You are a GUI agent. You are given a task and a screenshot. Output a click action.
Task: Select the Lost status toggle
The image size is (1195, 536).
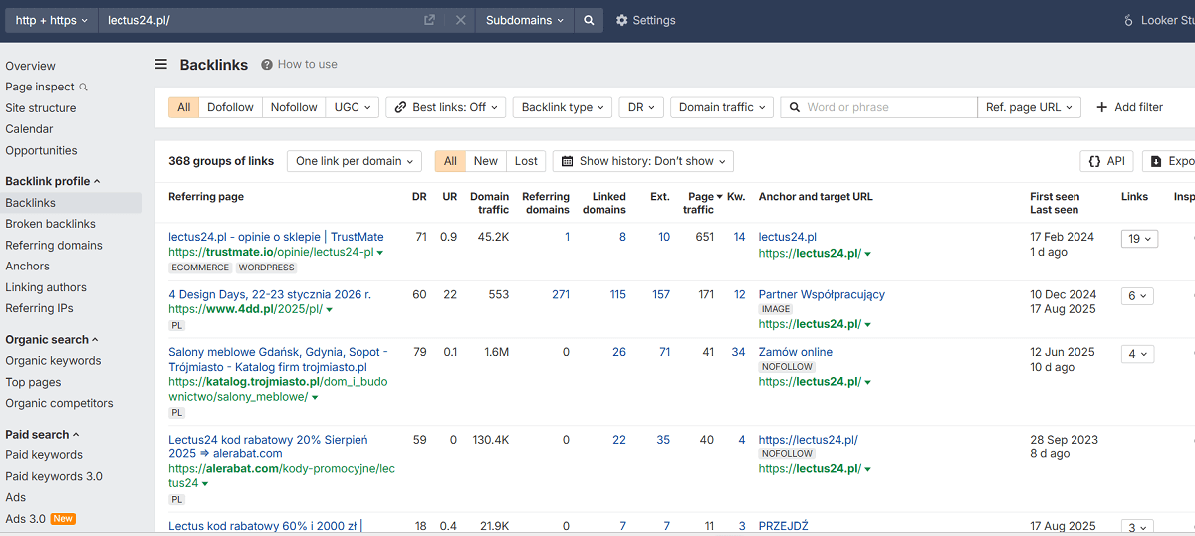pos(526,161)
